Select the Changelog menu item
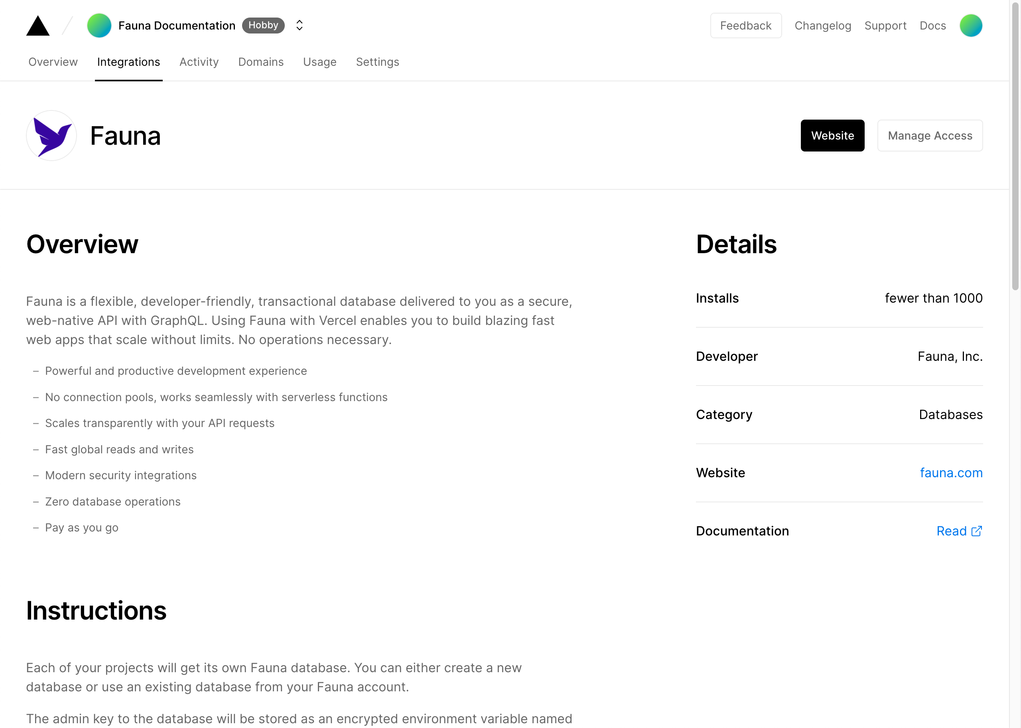1021x728 pixels. [822, 25]
